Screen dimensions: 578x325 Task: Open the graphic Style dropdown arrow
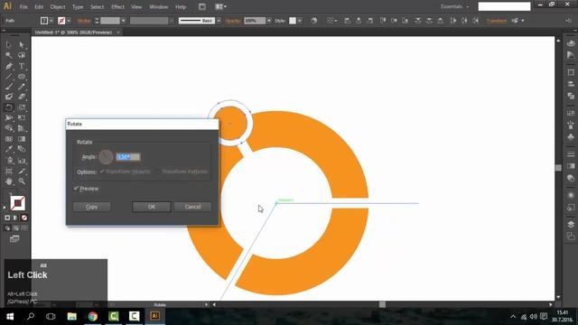[300, 21]
